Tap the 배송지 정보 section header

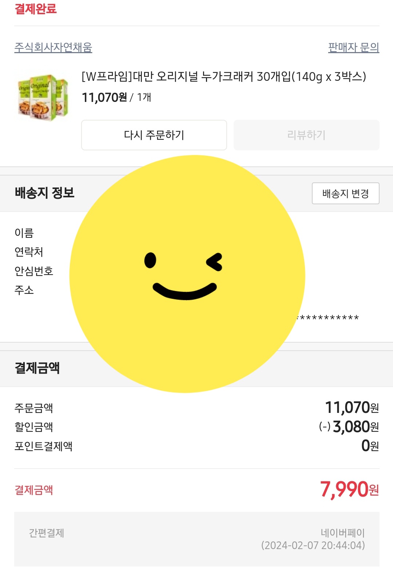pos(44,193)
